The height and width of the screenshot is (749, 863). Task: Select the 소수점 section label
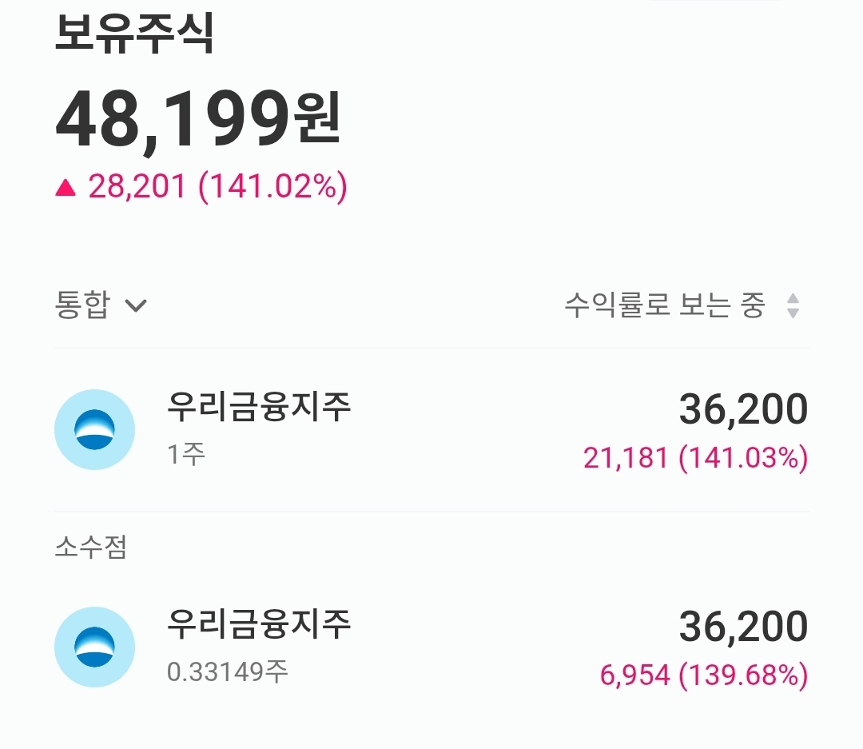click(91, 548)
